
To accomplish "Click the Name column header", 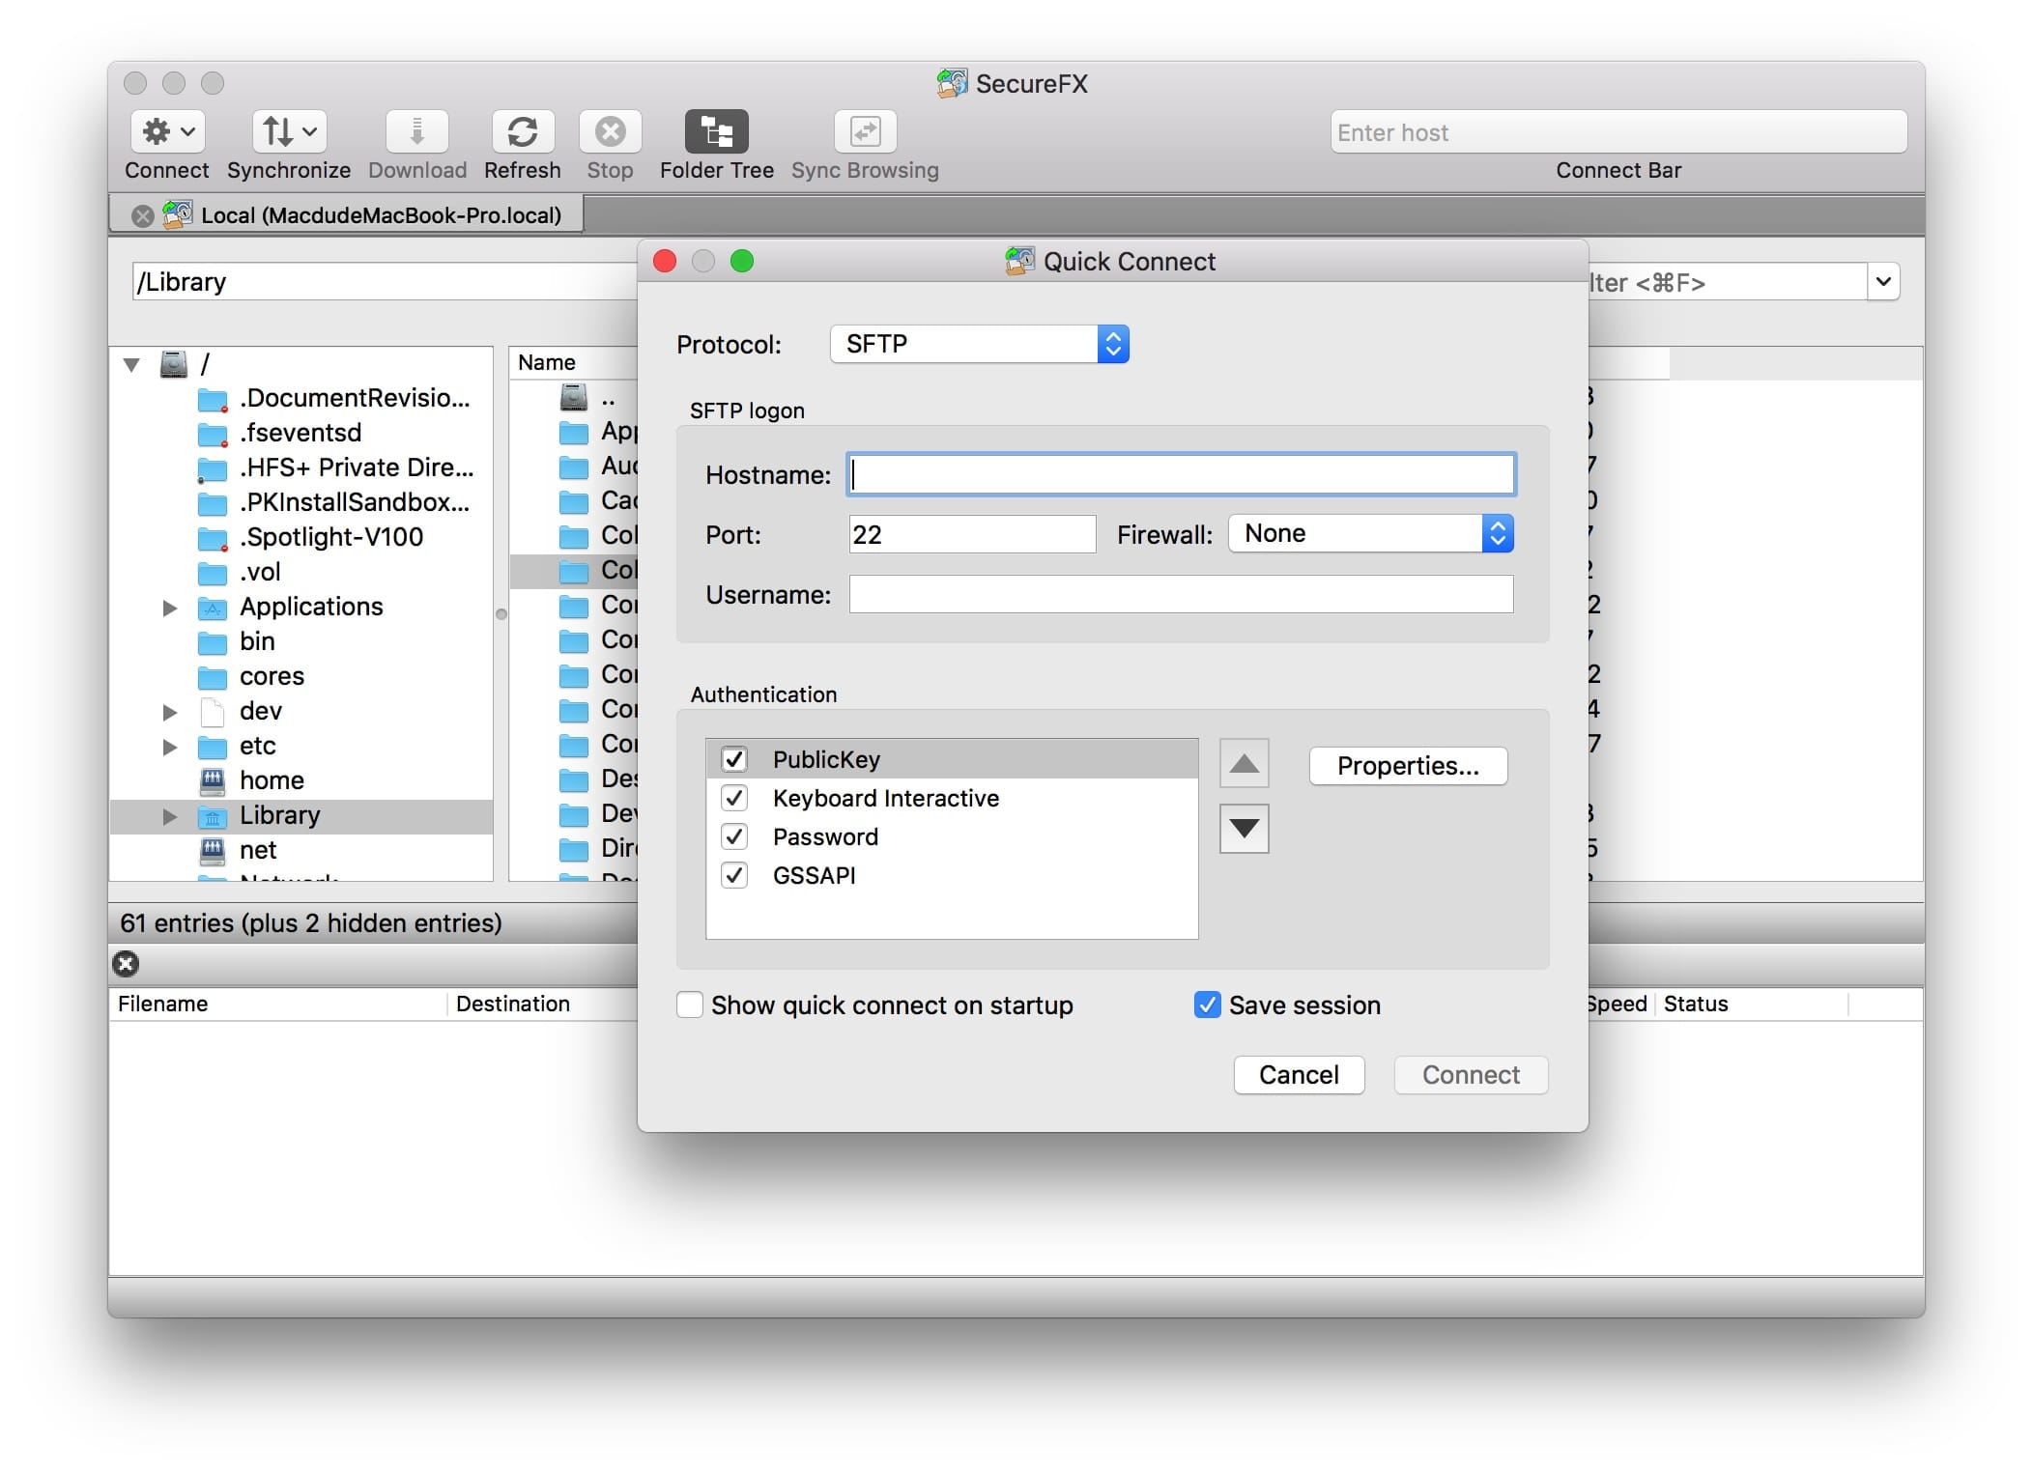I will coord(574,362).
